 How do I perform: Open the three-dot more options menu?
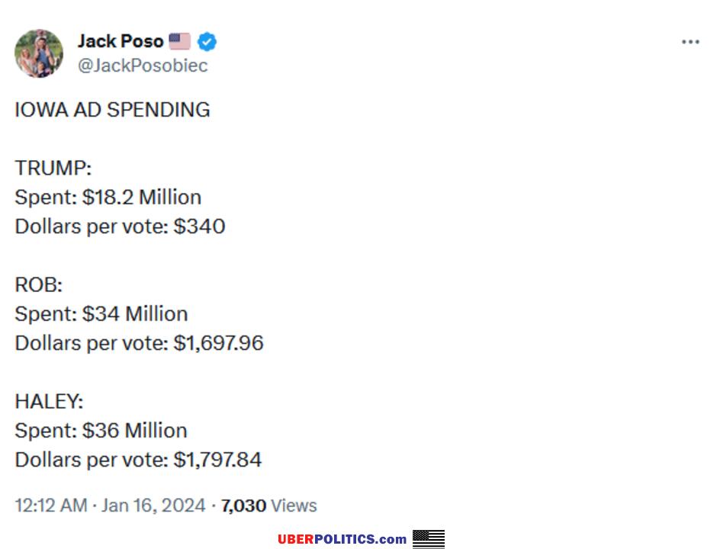pos(690,42)
